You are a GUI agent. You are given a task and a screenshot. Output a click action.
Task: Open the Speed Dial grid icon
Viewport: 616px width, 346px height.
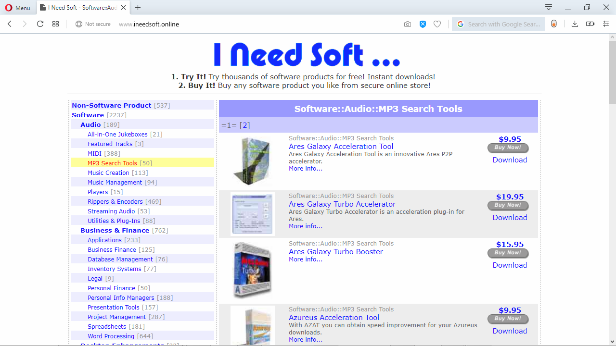56,24
